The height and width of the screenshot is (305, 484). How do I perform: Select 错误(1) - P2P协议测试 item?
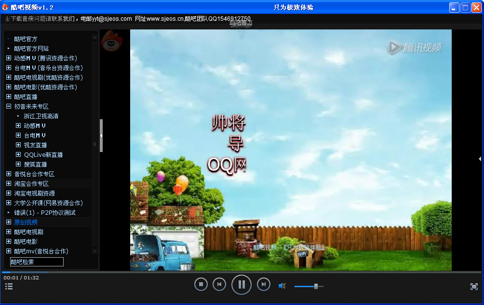click(45, 213)
